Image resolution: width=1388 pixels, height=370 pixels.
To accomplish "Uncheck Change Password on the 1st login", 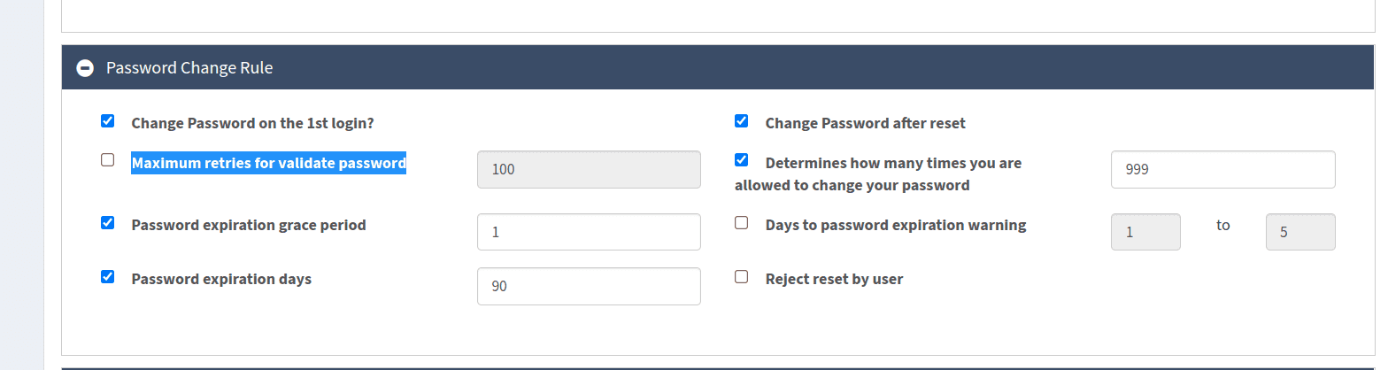I will [108, 121].
